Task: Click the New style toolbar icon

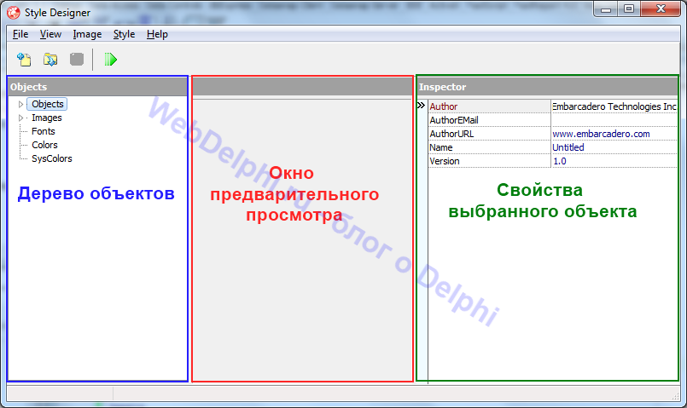Action: (24, 59)
